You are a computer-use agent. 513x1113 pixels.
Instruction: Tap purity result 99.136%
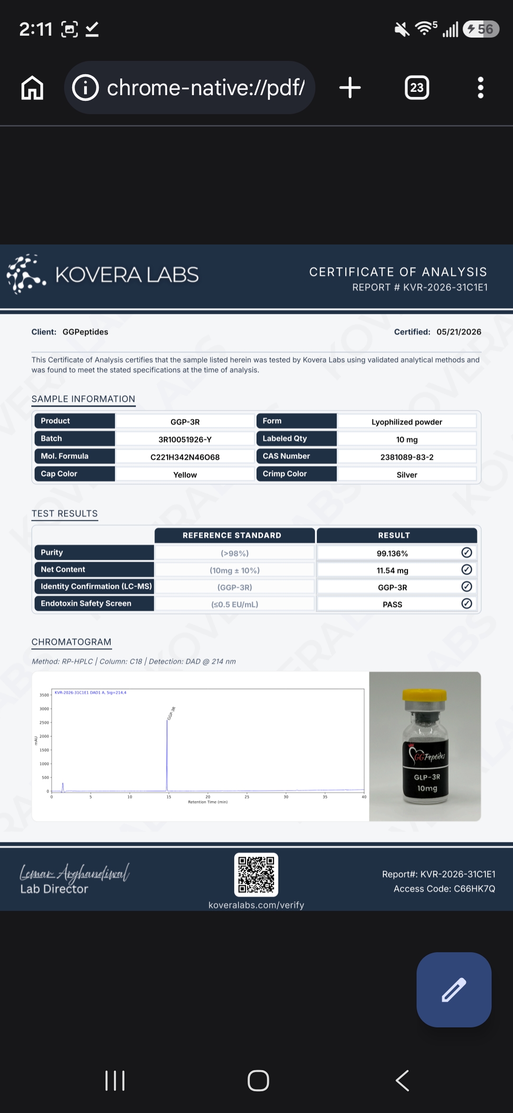point(392,554)
